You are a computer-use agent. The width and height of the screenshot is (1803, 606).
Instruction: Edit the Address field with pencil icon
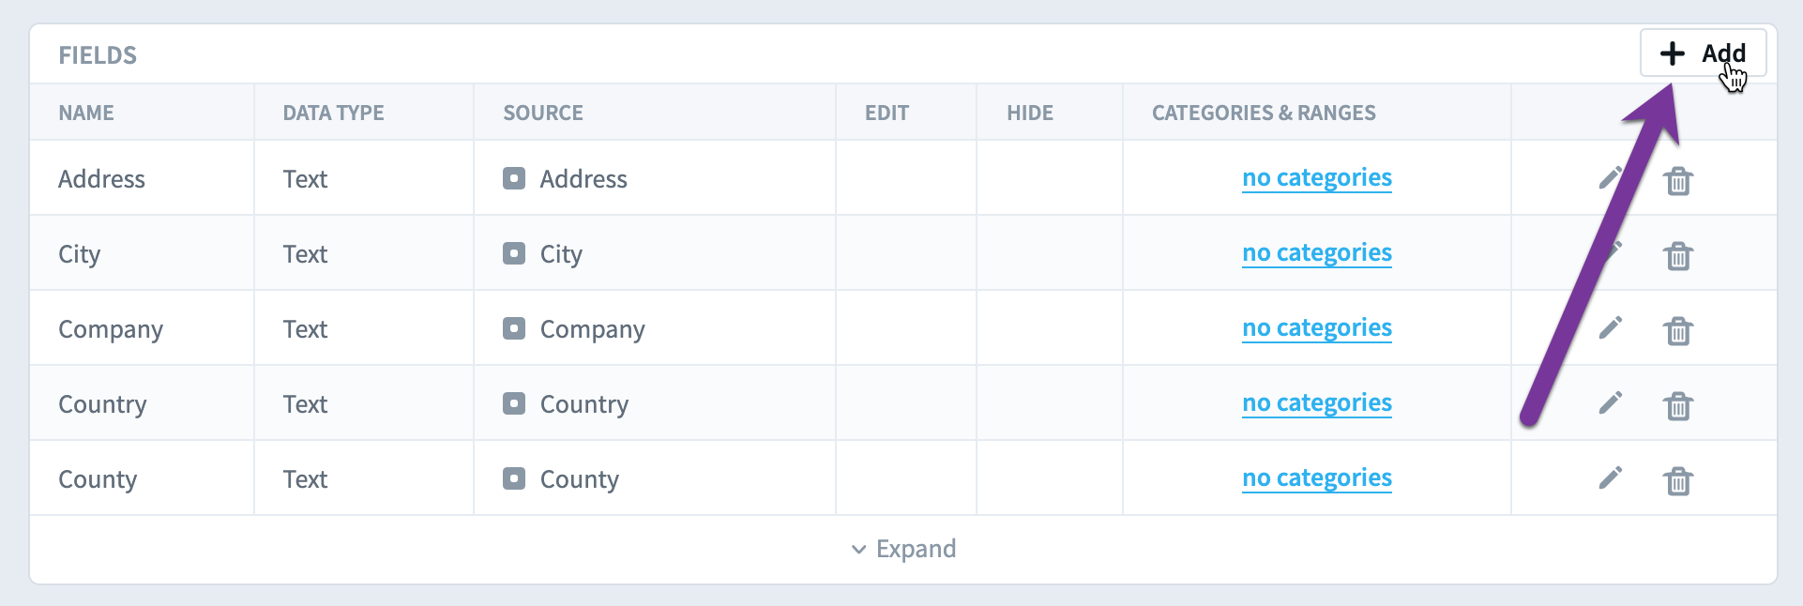tap(1610, 177)
